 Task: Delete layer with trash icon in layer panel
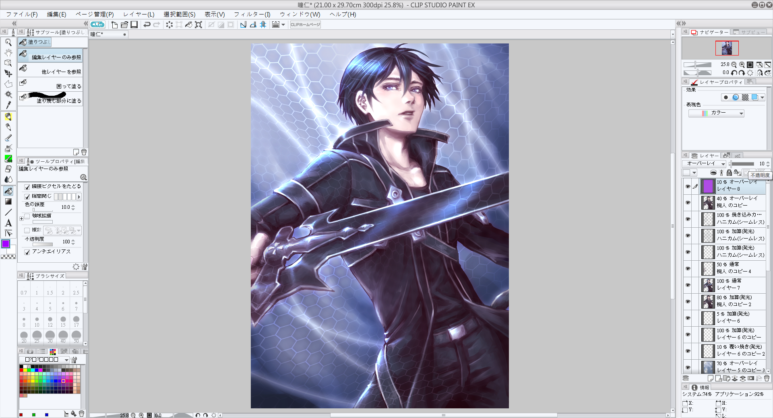pyautogui.click(x=767, y=378)
